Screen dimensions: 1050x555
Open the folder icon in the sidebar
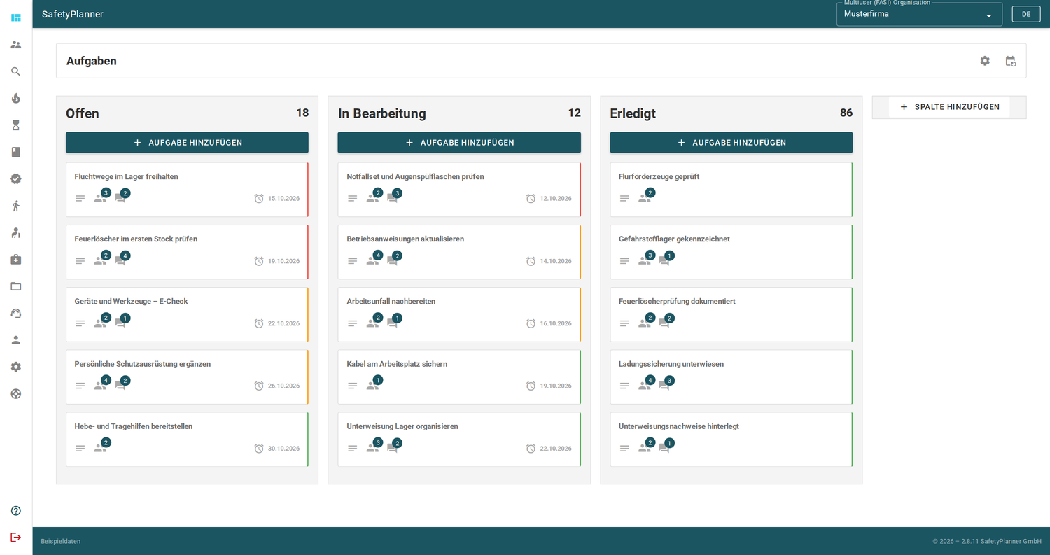coord(16,286)
